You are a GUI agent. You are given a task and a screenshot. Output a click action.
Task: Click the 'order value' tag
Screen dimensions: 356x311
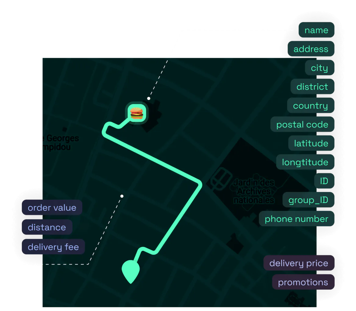[x=52, y=208]
